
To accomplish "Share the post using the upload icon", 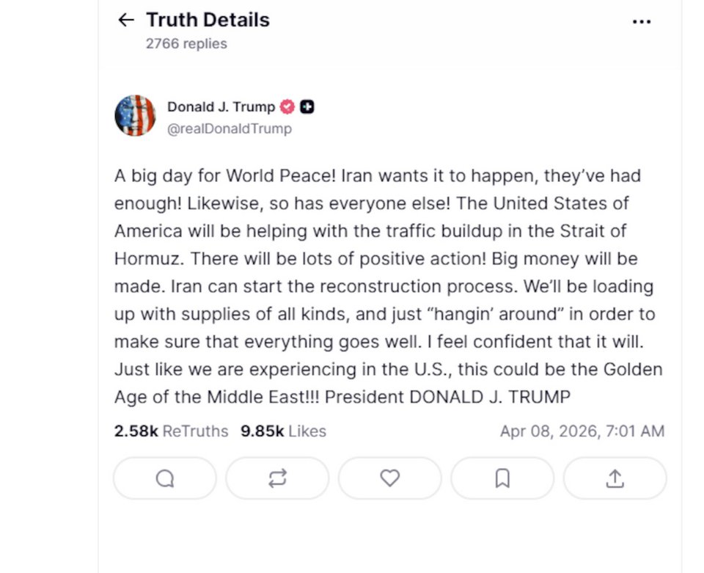I will click(x=615, y=478).
